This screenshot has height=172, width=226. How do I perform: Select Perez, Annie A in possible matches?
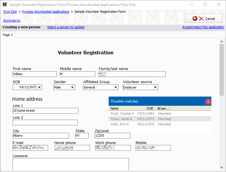click(122, 119)
